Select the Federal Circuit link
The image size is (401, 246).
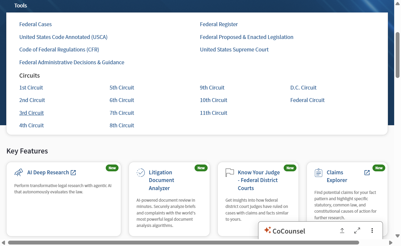pos(307,100)
